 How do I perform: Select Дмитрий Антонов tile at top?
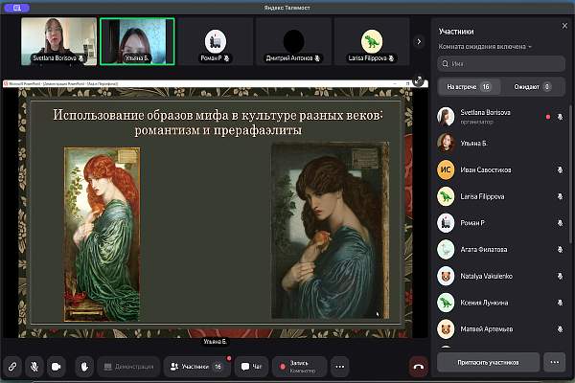(x=293, y=41)
